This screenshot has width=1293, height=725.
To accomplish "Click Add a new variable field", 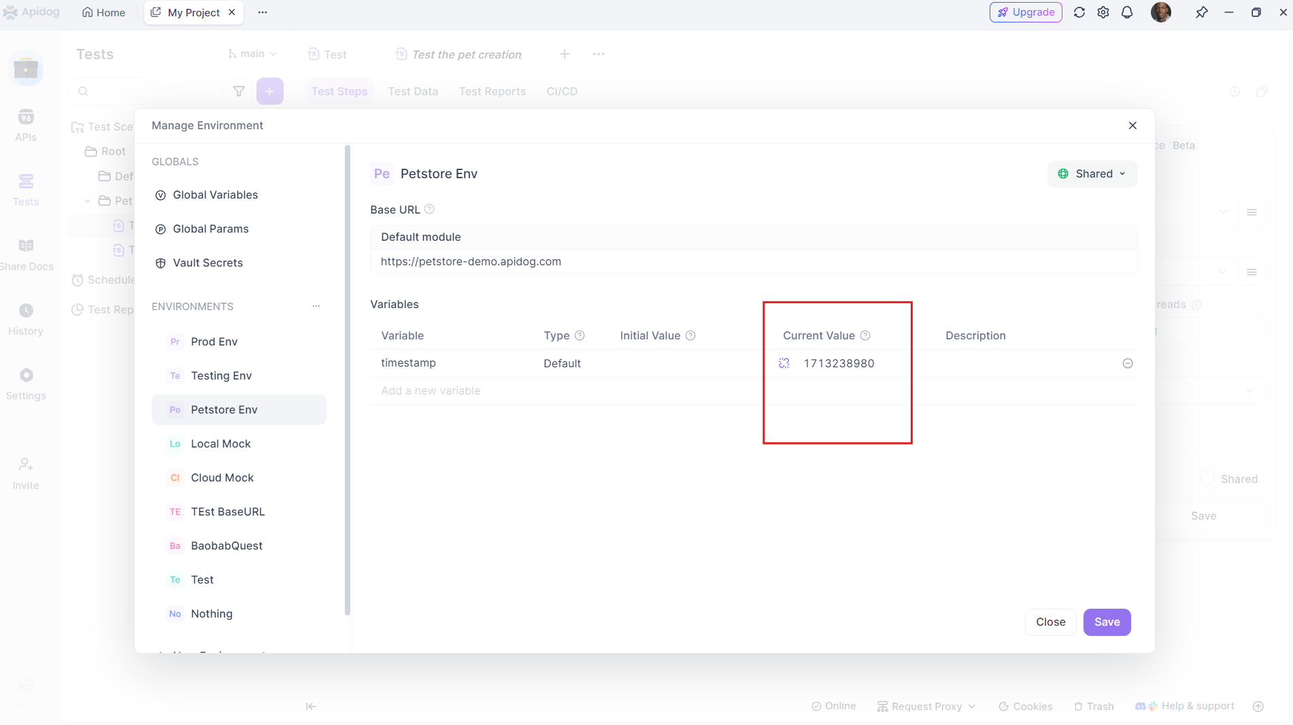I will coord(431,391).
